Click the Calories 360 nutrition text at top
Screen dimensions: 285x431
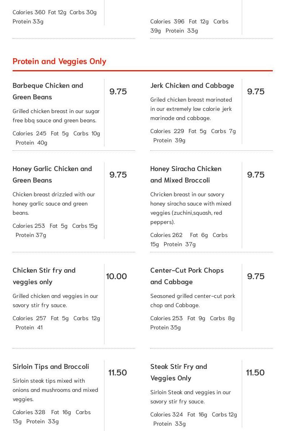click(55, 17)
